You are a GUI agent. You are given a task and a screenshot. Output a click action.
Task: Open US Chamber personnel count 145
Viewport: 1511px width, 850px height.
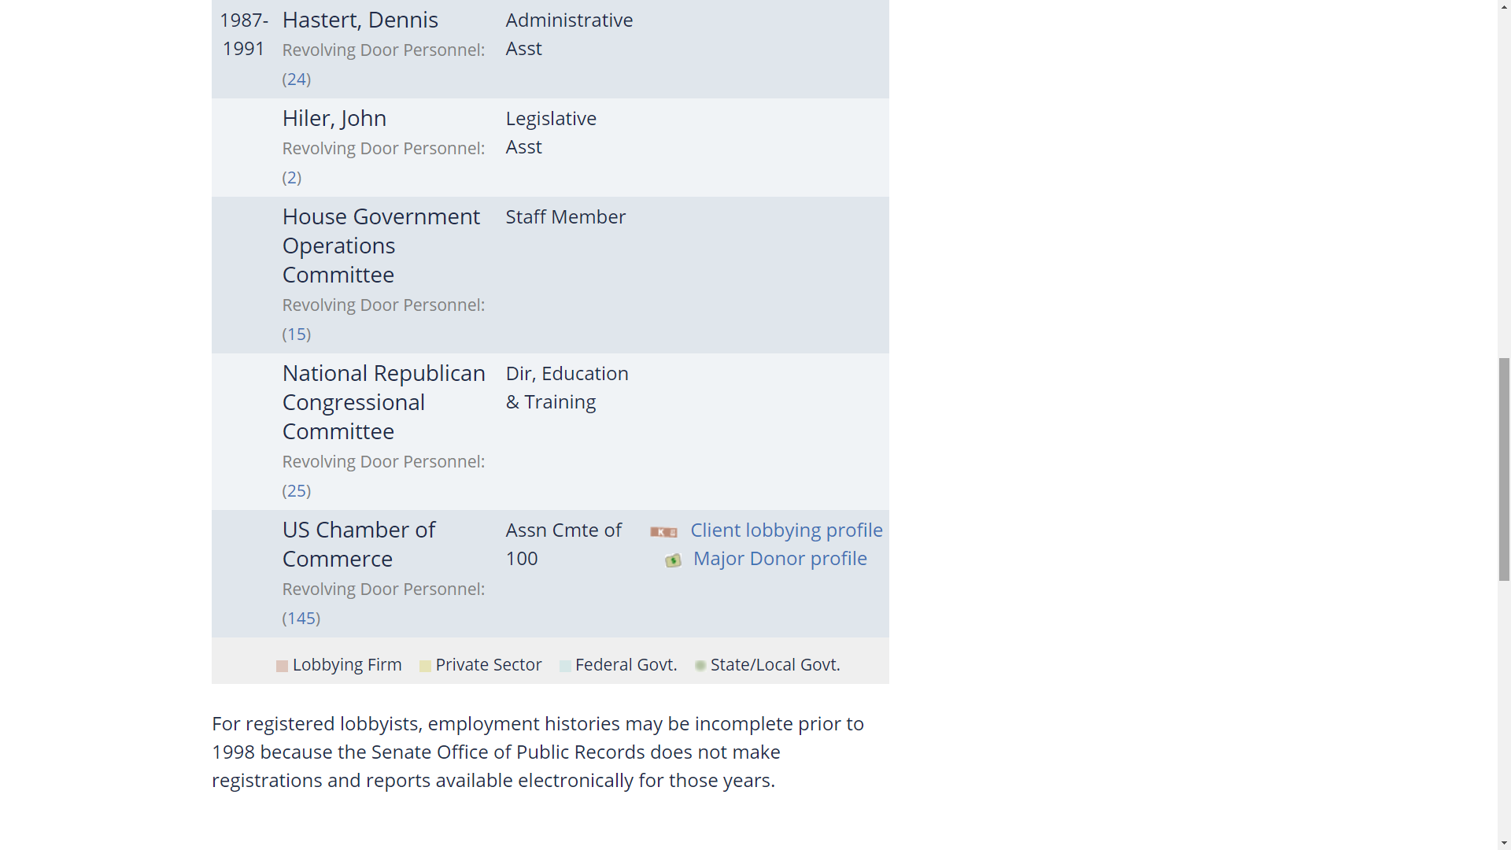(301, 618)
